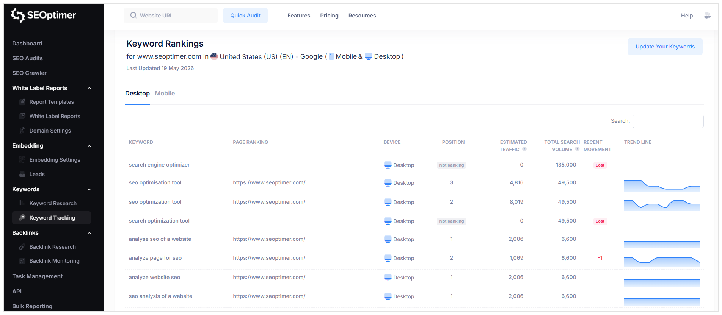Switch to the Mobile tab
Screen dimensions: 722x315
click(x=165, y=94)
